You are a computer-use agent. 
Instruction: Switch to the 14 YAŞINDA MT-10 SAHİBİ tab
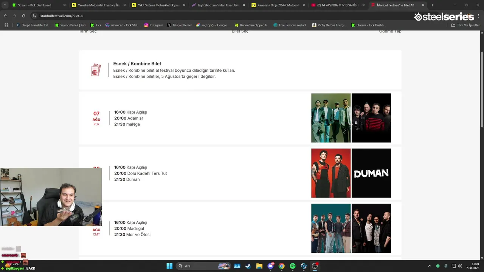[x=338, y=5]
